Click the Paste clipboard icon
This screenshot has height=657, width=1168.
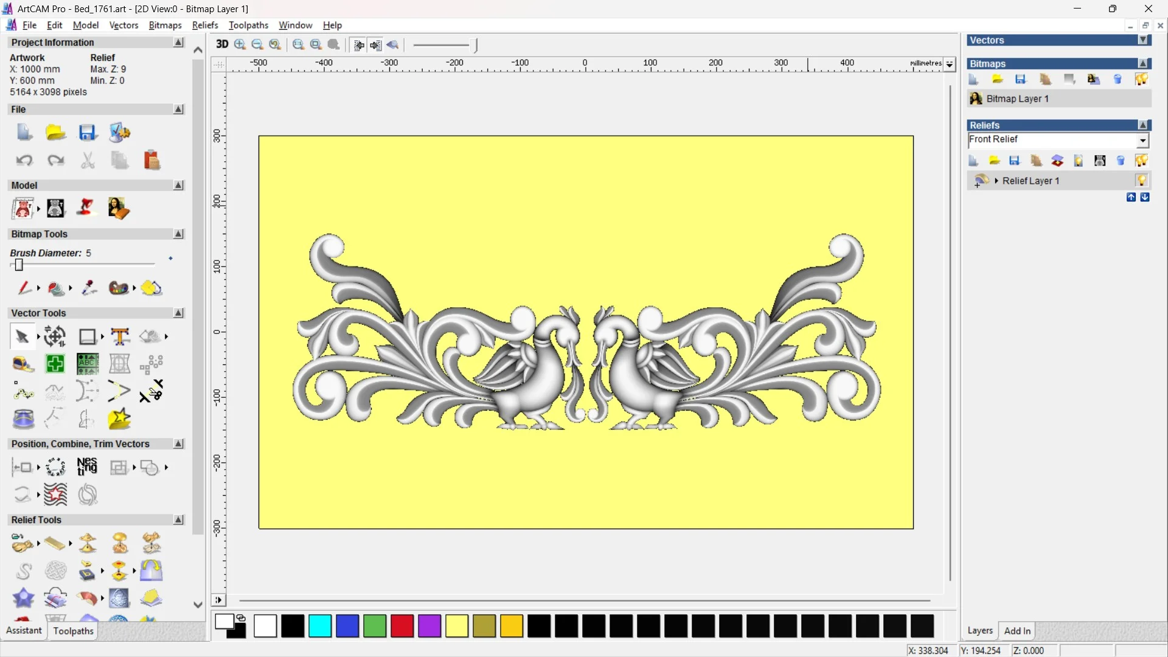(151, 160)
